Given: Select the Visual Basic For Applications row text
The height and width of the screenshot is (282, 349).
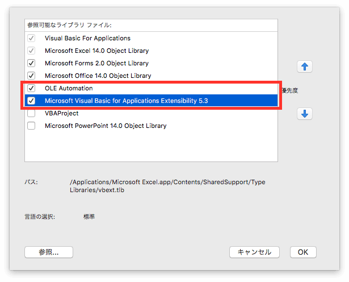Looking at the screenshot, I should tap(87, 38).
